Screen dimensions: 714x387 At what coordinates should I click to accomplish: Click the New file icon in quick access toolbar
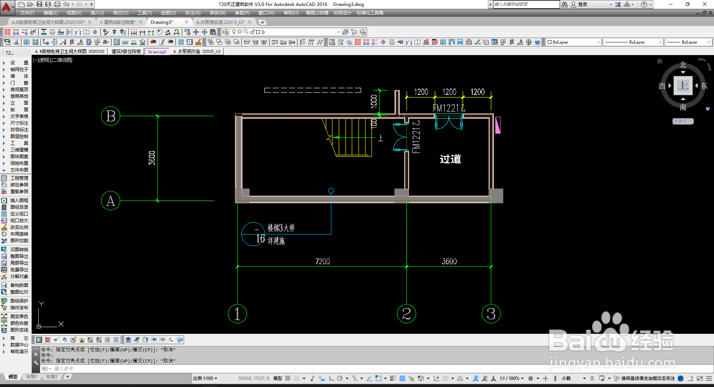(22, 4)
